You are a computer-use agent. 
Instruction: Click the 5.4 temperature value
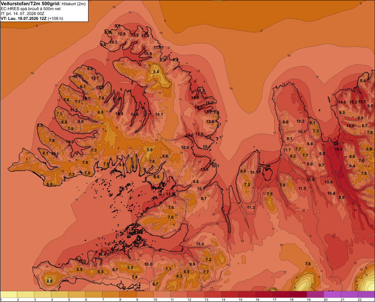(156, 72)
